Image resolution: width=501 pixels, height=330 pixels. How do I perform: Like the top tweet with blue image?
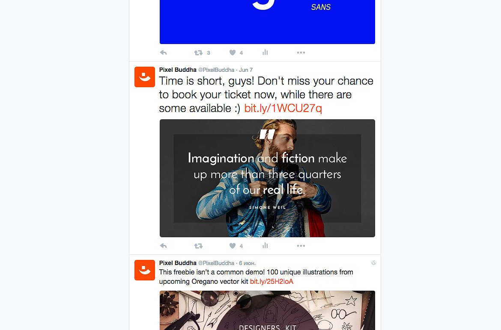pos(233,53)
